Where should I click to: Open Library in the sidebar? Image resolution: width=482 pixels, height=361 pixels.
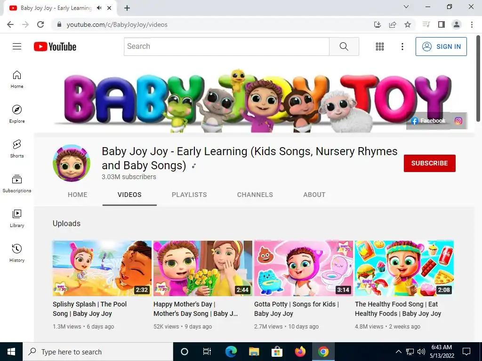tap(17, 218)
